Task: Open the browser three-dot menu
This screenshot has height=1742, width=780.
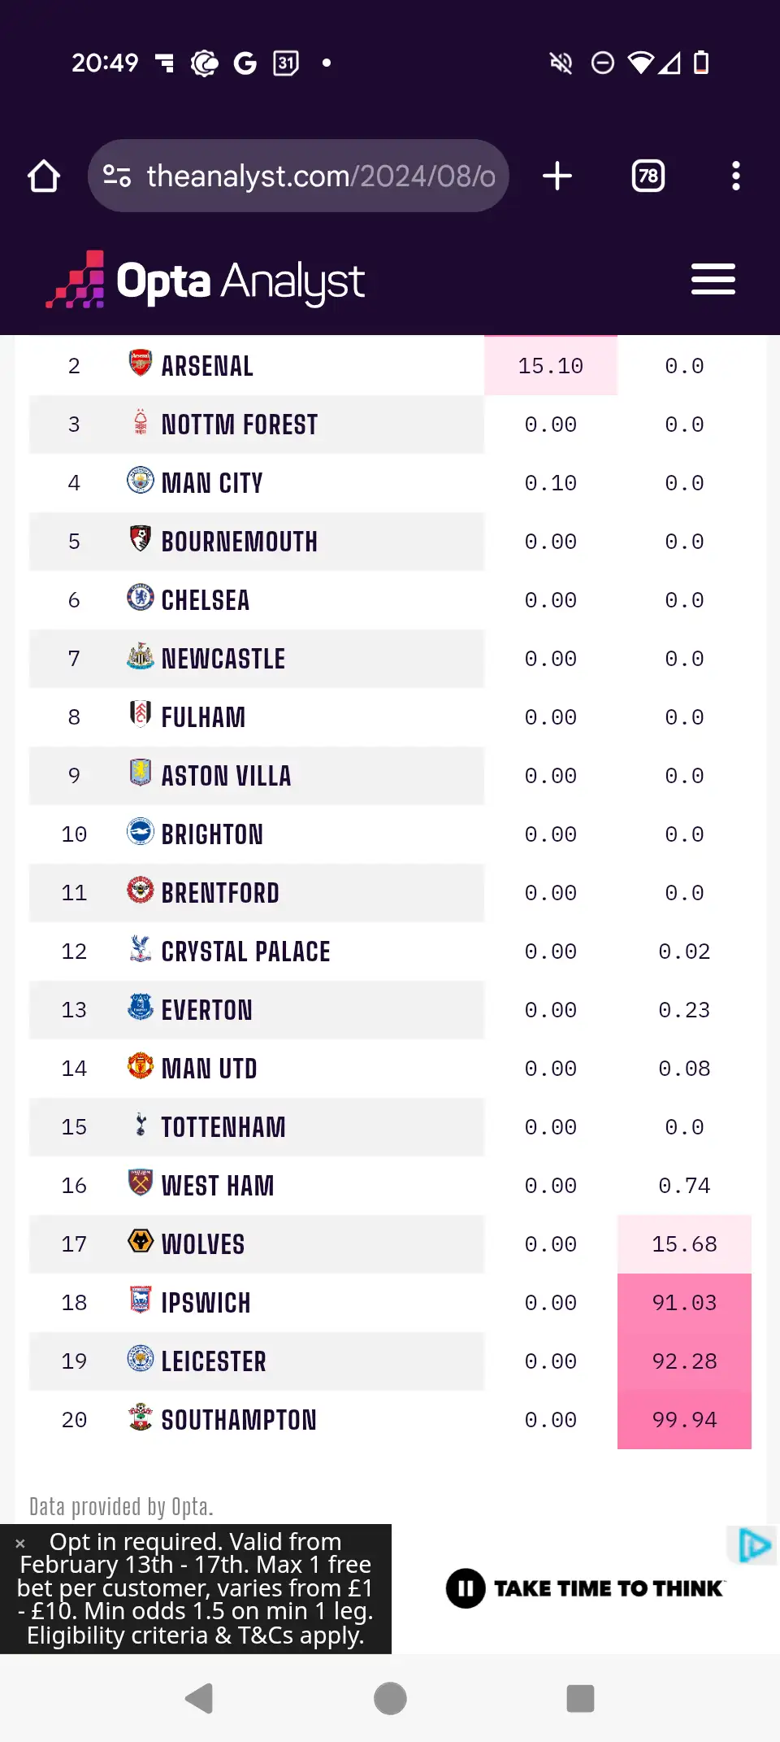Action: click(735, 176)
